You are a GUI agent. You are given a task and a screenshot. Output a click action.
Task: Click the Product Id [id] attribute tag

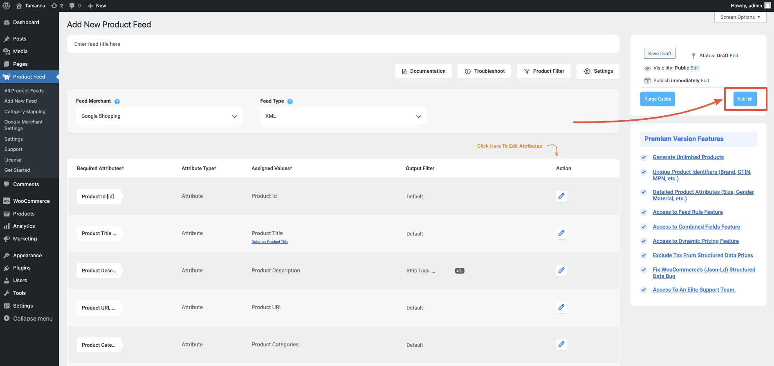click(x=99, y=197)
